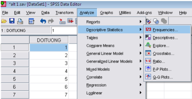Click the Redo arrow icon
This screenshot has width=192, height=99.
pyautogui.click(x=51, y=21)
